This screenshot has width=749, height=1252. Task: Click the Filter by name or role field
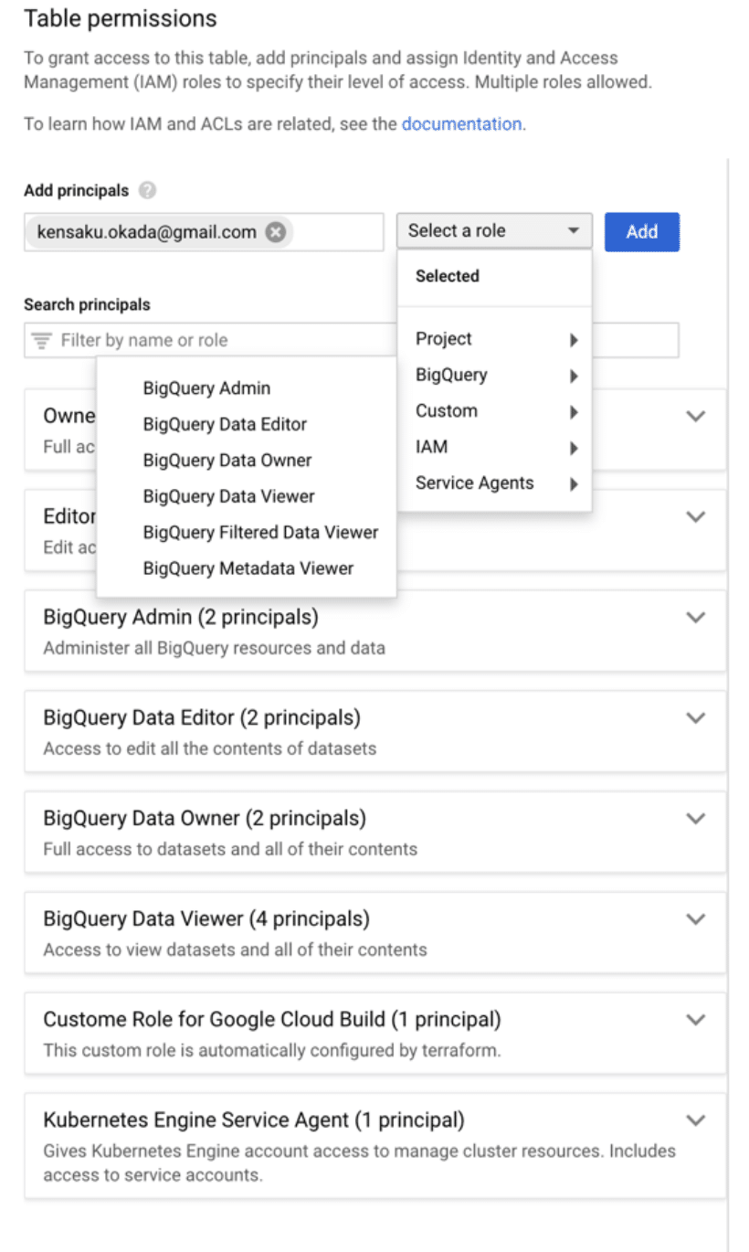[352, 340]
